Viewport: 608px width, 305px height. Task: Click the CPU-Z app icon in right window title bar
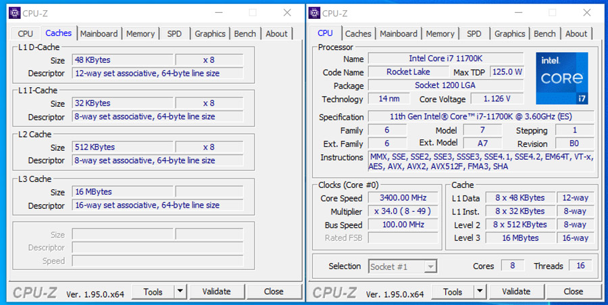tap(314, 13)
